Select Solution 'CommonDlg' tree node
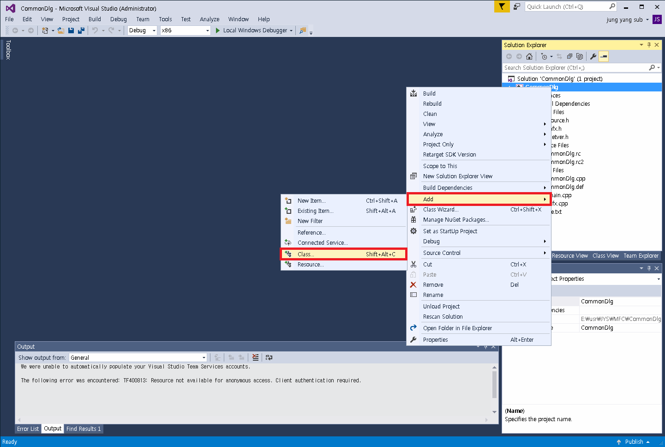Screen dimensions: 665x447 (x=559, y=79)
